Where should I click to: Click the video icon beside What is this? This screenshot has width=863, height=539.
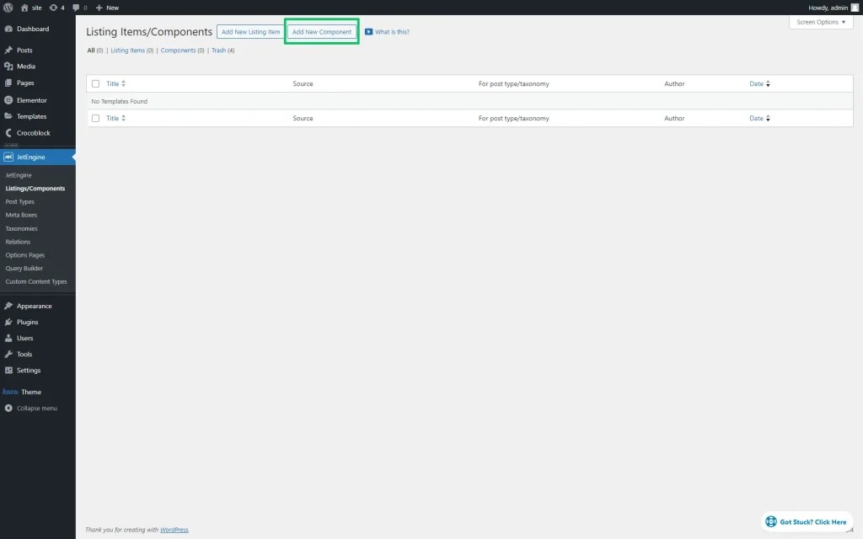[x=369, y=32]
